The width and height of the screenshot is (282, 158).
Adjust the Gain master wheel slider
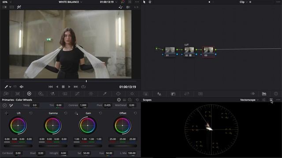click(x=88, y=146)
